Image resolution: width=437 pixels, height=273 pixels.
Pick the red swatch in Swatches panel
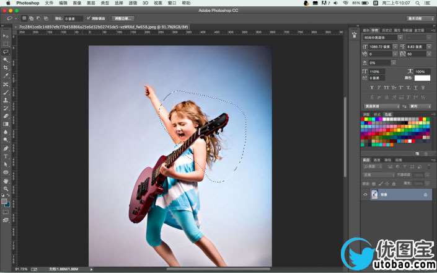pos(363,119)
